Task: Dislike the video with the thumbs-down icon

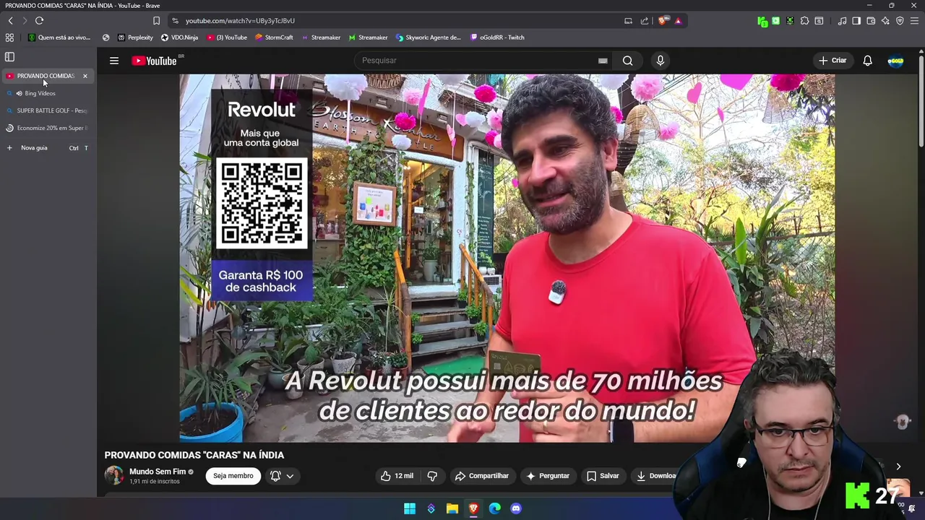Action: 432,476
